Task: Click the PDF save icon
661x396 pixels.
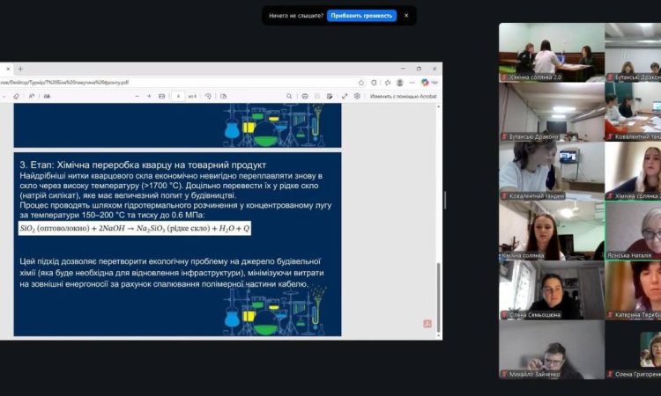Action: [x=317, y=97]
